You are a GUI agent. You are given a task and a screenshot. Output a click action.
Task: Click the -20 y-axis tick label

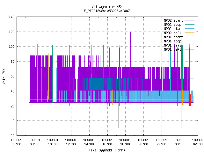click(x=11, y=136)
